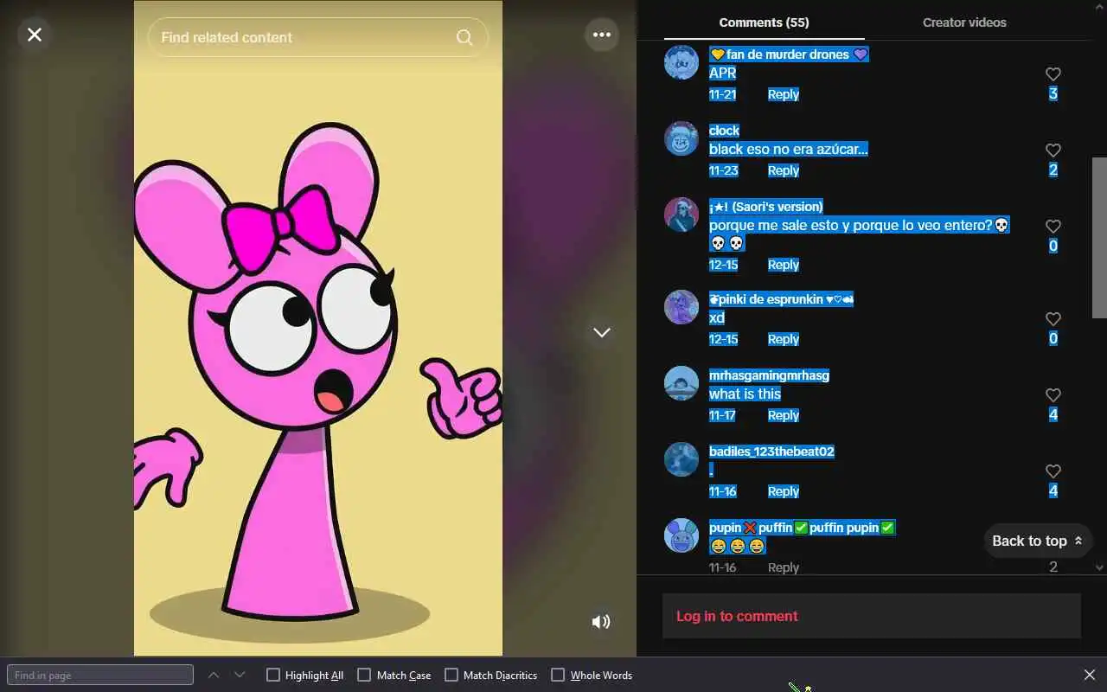The height and width of the screenshot is (692, 1107).
Task: Click comment date '11-21'
Action: click(x=723, y=94)
